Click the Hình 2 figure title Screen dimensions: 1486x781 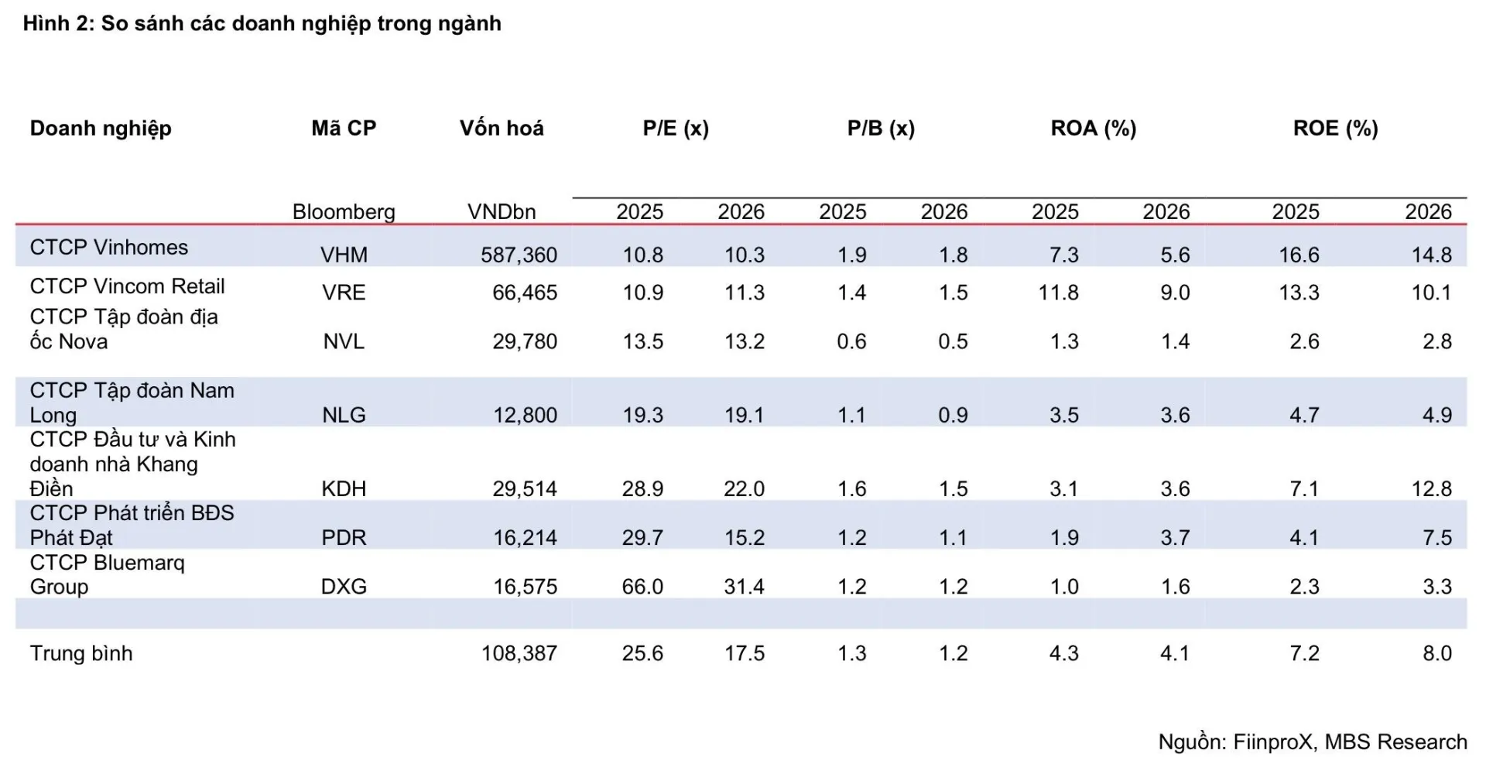(x=262, y=23)
